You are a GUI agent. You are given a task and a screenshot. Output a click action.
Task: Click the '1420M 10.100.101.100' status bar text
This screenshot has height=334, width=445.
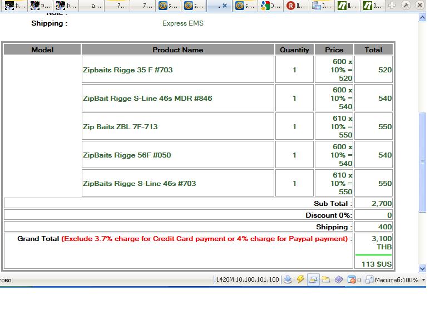click(248, 279)
